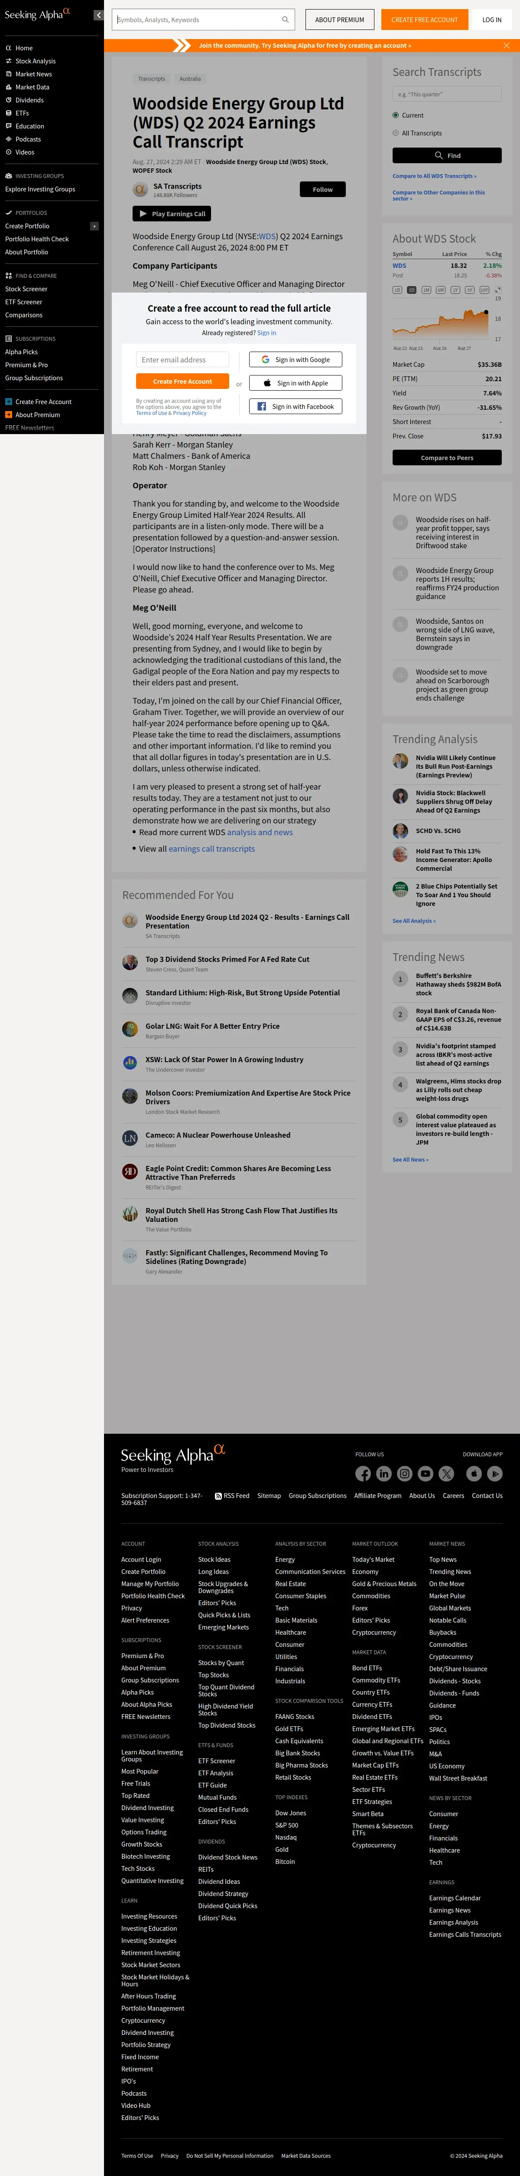Screen dimensions: 520x2176
Task: Click the Facebook logo in the sign-in button
Action: 262,406
